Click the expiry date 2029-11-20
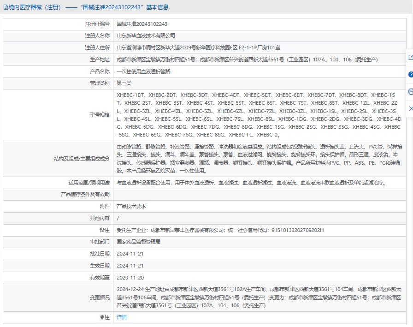Image resolution: width=413 pixels, height=327 pixels. tap(130, 278)
